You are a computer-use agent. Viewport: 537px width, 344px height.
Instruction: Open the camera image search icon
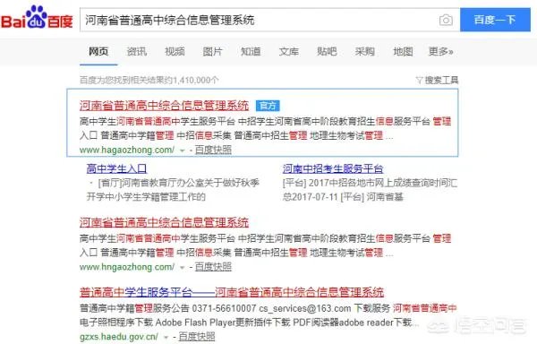[x=446, y=20]
